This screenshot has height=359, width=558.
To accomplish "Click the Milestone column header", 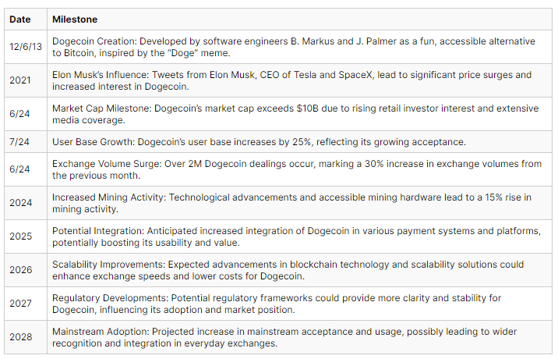I will [x=75, y=20].
